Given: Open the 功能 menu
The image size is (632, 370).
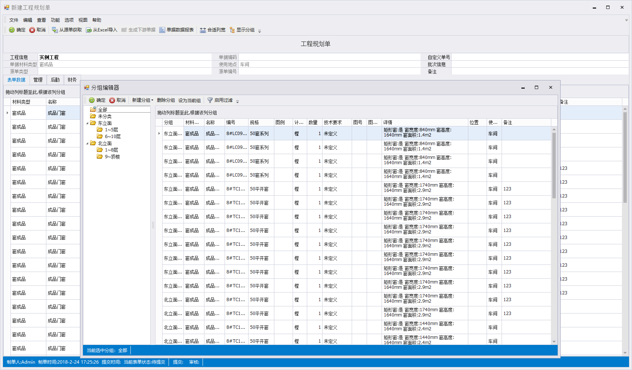Looking at the screenshot, I should click(55, 20).
